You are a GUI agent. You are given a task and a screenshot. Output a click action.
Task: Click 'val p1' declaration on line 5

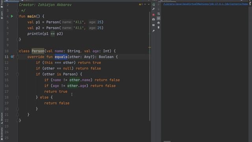coord(33,22)
